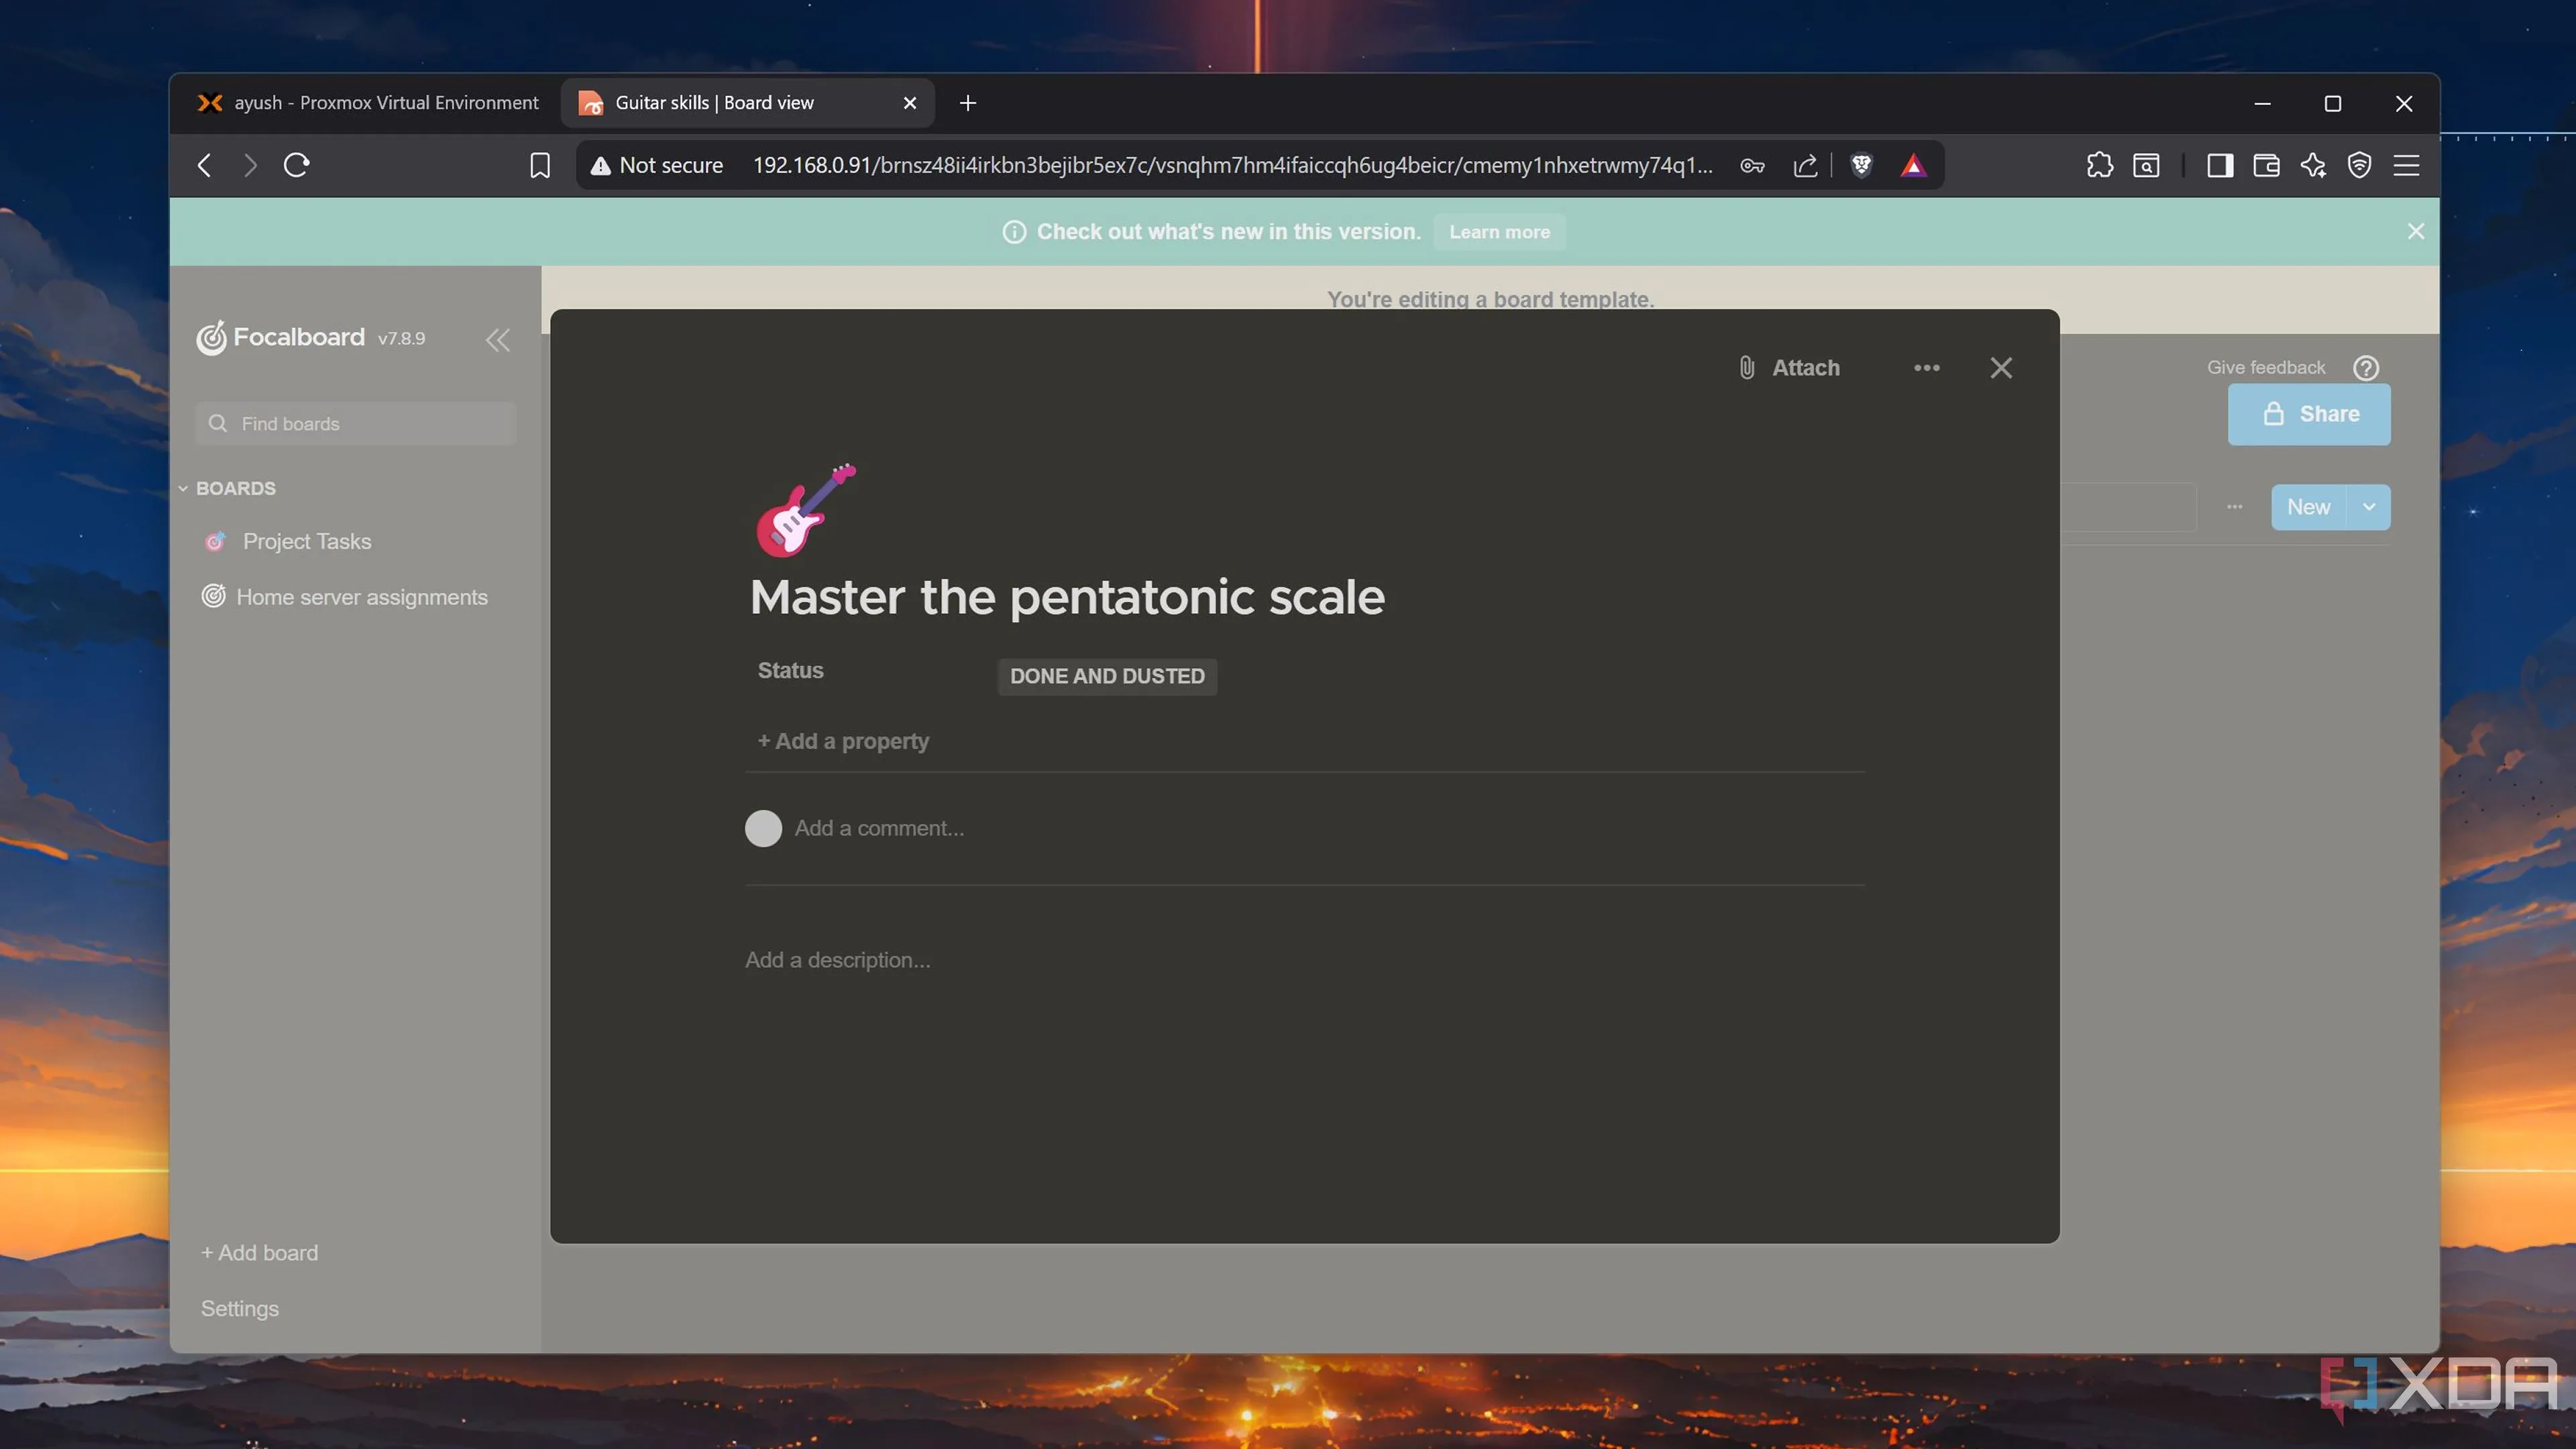Maximize the browser window
2576x1449 pixels.
point(2332,103)
